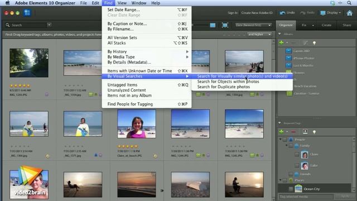Click the Albums edit pencil icon
Viewport: 357px width, 201px height.
305,42
